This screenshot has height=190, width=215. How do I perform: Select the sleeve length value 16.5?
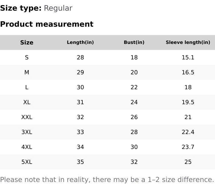pos(188,72)
